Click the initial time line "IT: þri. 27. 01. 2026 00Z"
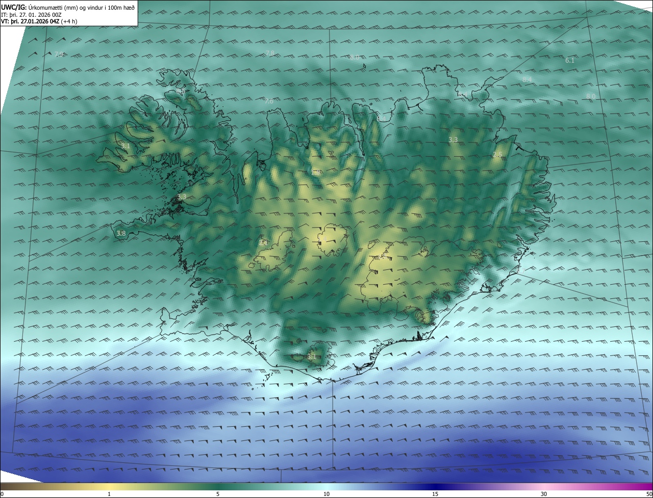653x498 pixels. [x=31, y=15]
